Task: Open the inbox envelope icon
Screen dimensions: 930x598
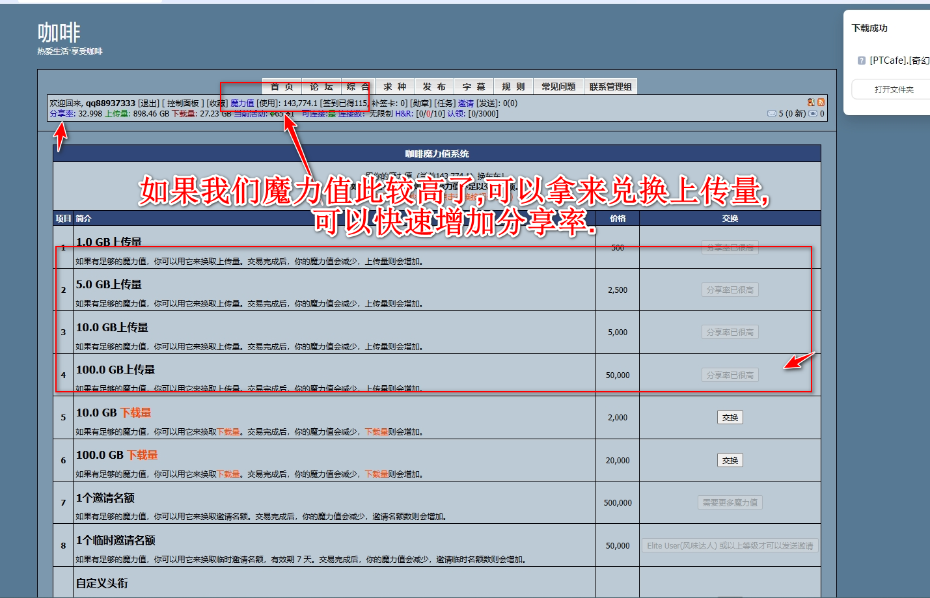Action: pyautogui.click(x=772, y=113)
